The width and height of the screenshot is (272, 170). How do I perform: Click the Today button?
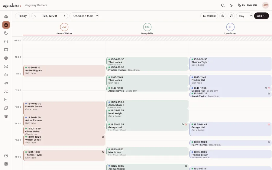[x=22, y=16]
